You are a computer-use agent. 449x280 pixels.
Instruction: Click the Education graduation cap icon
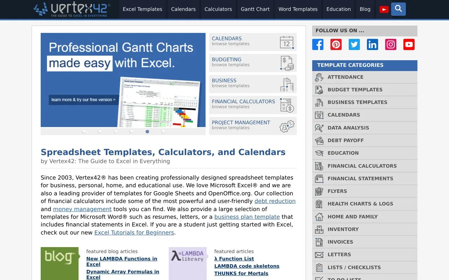pos(319,153)
